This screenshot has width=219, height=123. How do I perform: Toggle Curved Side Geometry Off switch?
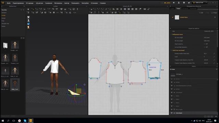[206, 47]
